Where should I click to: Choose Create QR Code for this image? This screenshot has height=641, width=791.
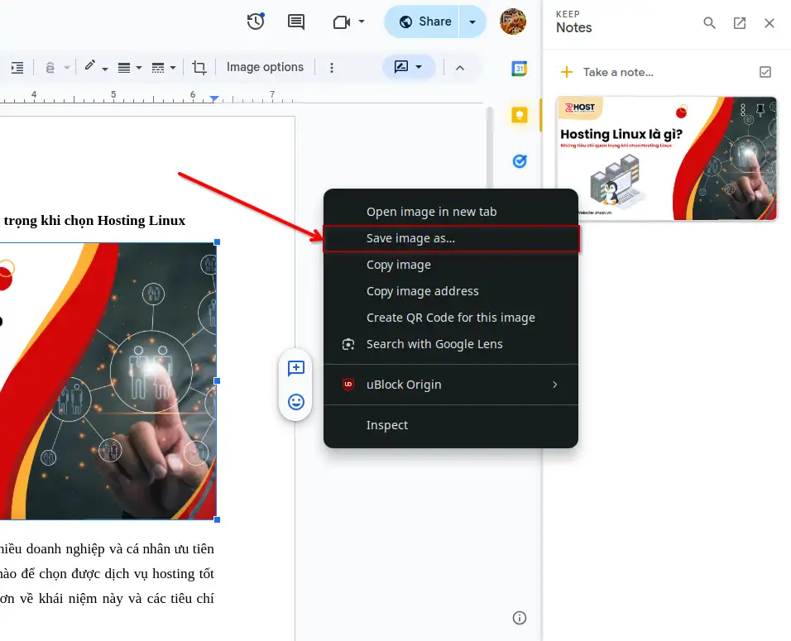click(450, 318)
